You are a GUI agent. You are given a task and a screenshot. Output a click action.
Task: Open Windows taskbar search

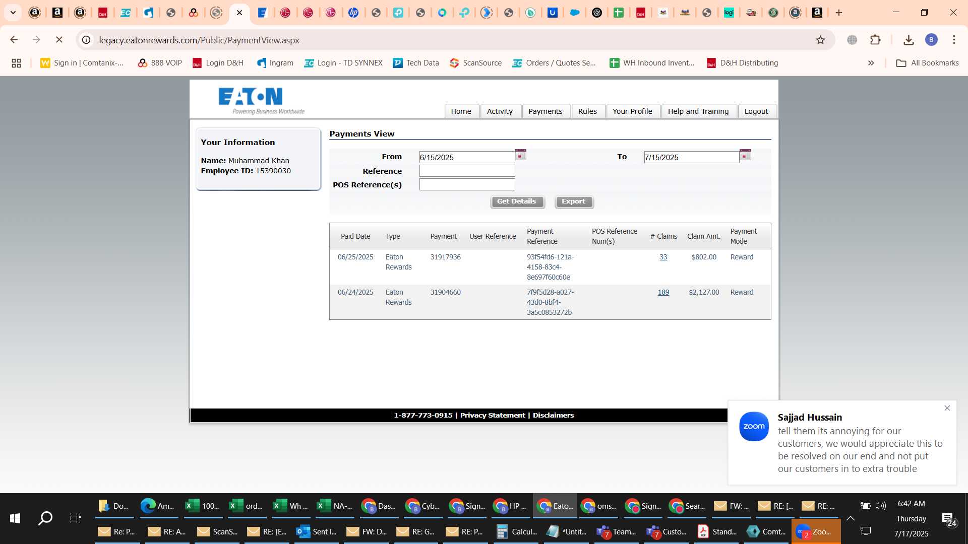point(45,518)
